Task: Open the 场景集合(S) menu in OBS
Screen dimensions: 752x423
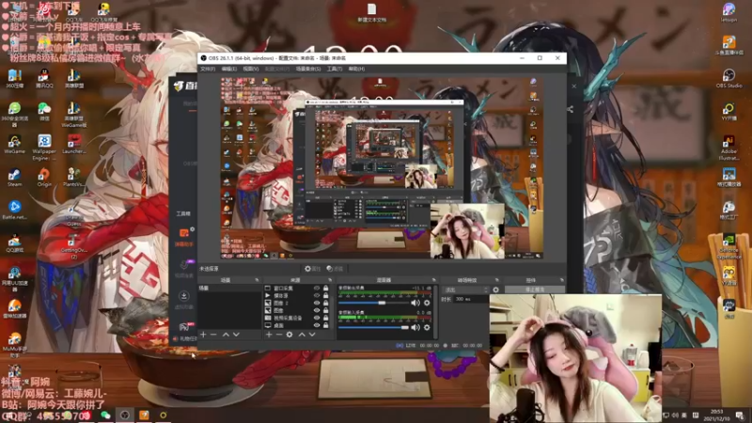Action: (x=308, y=69)
